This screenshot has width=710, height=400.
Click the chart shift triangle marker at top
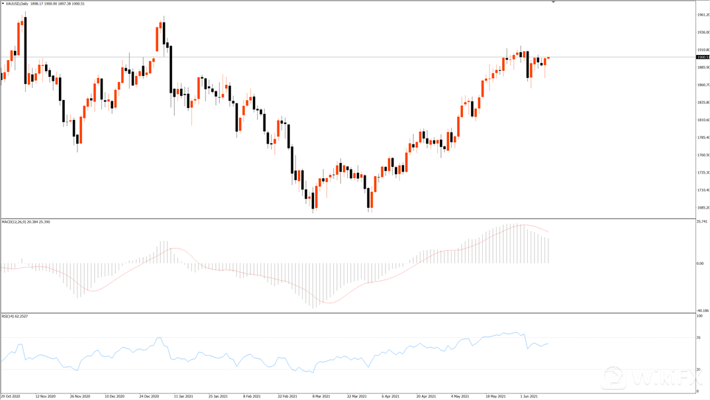click(x=554, y=3)
